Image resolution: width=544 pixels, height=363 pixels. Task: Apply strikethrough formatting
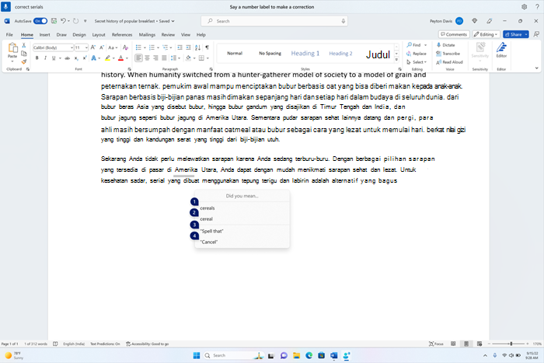click(x=68, y=58)
